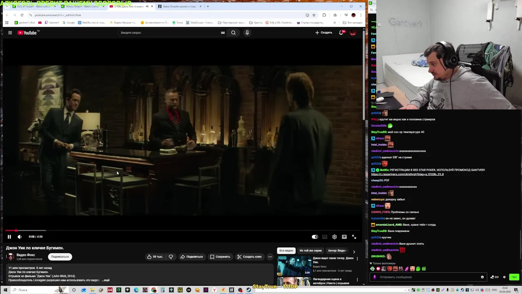Click the YouTube search magnifier button
Screen dimensions: 522x294
coord(233,33)
